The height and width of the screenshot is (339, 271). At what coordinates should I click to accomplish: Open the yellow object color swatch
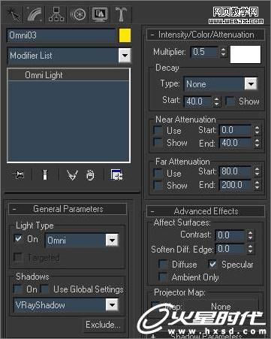click(x=125, y=35)
